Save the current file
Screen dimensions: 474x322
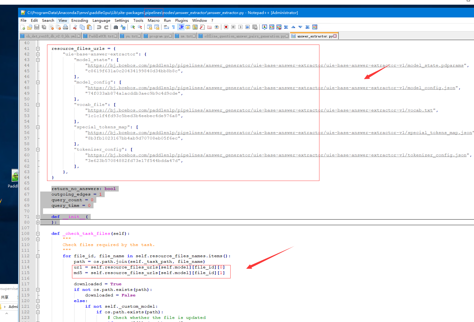tap(36, 27)
